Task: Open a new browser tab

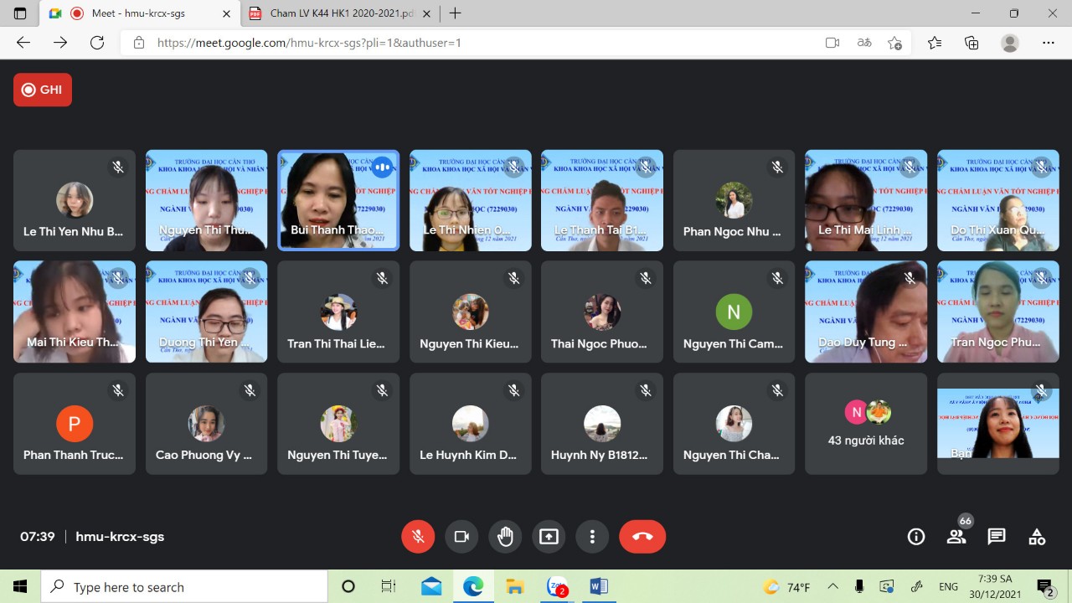Action: tap(456, 13)
